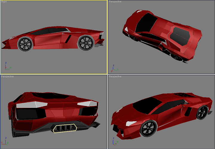Open the bottom-right Perspective viewport label menu
215x149 pixels.
(115, 76)
